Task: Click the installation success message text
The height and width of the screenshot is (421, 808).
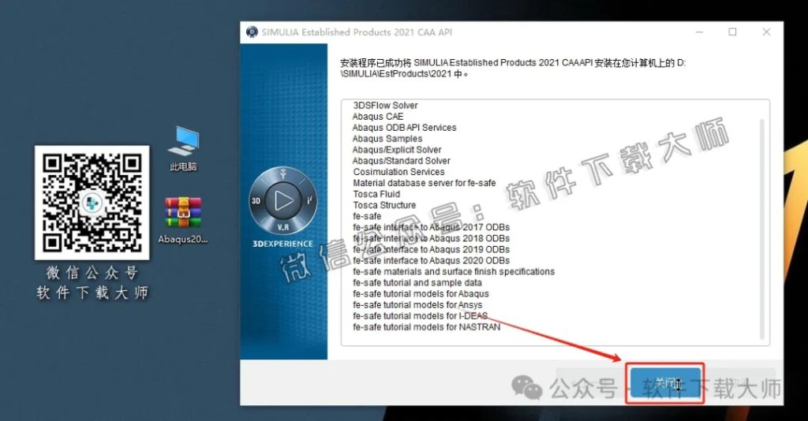Action: click(x=513, y=68)
